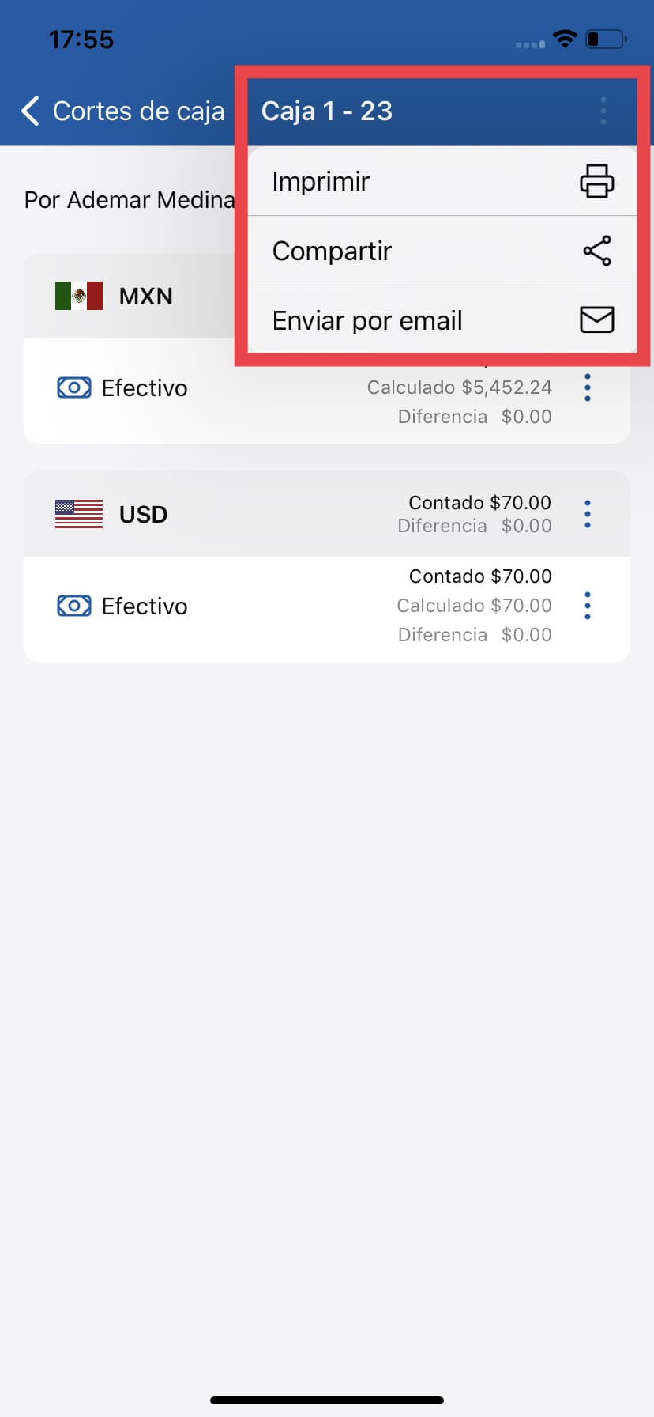Viewport: 654px width, 1417px height.
Task: Tap the Caja 1 - 23 title
Action: point(326,111)
